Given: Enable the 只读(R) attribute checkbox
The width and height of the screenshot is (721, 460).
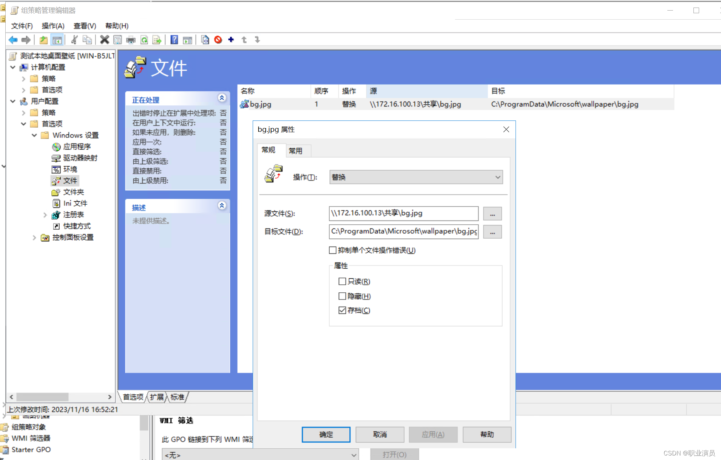Looking at the screenshot, I should [x=342, y=281].
